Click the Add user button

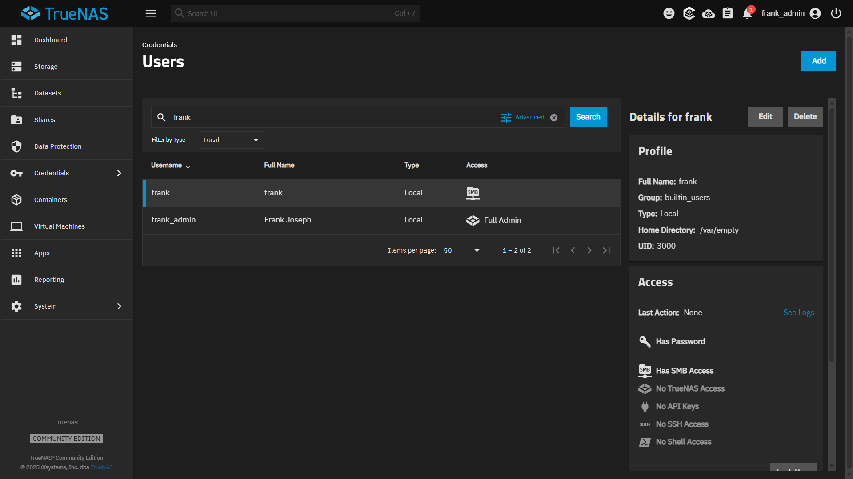point(818,61)
